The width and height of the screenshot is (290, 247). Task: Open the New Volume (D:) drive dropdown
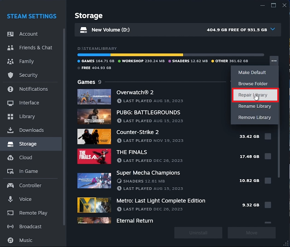[x=178, y=30]
